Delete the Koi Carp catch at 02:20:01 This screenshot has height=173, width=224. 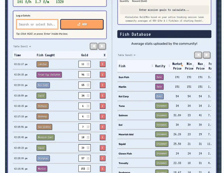pos(102,85)
